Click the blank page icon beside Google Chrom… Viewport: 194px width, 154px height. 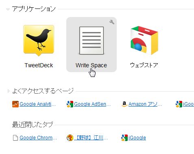point(15,138)
